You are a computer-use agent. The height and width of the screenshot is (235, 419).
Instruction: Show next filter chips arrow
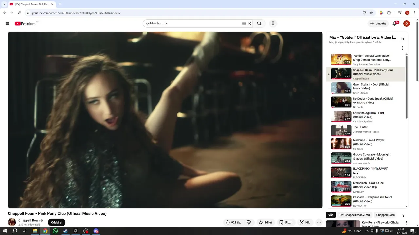[x=403, y=216]
